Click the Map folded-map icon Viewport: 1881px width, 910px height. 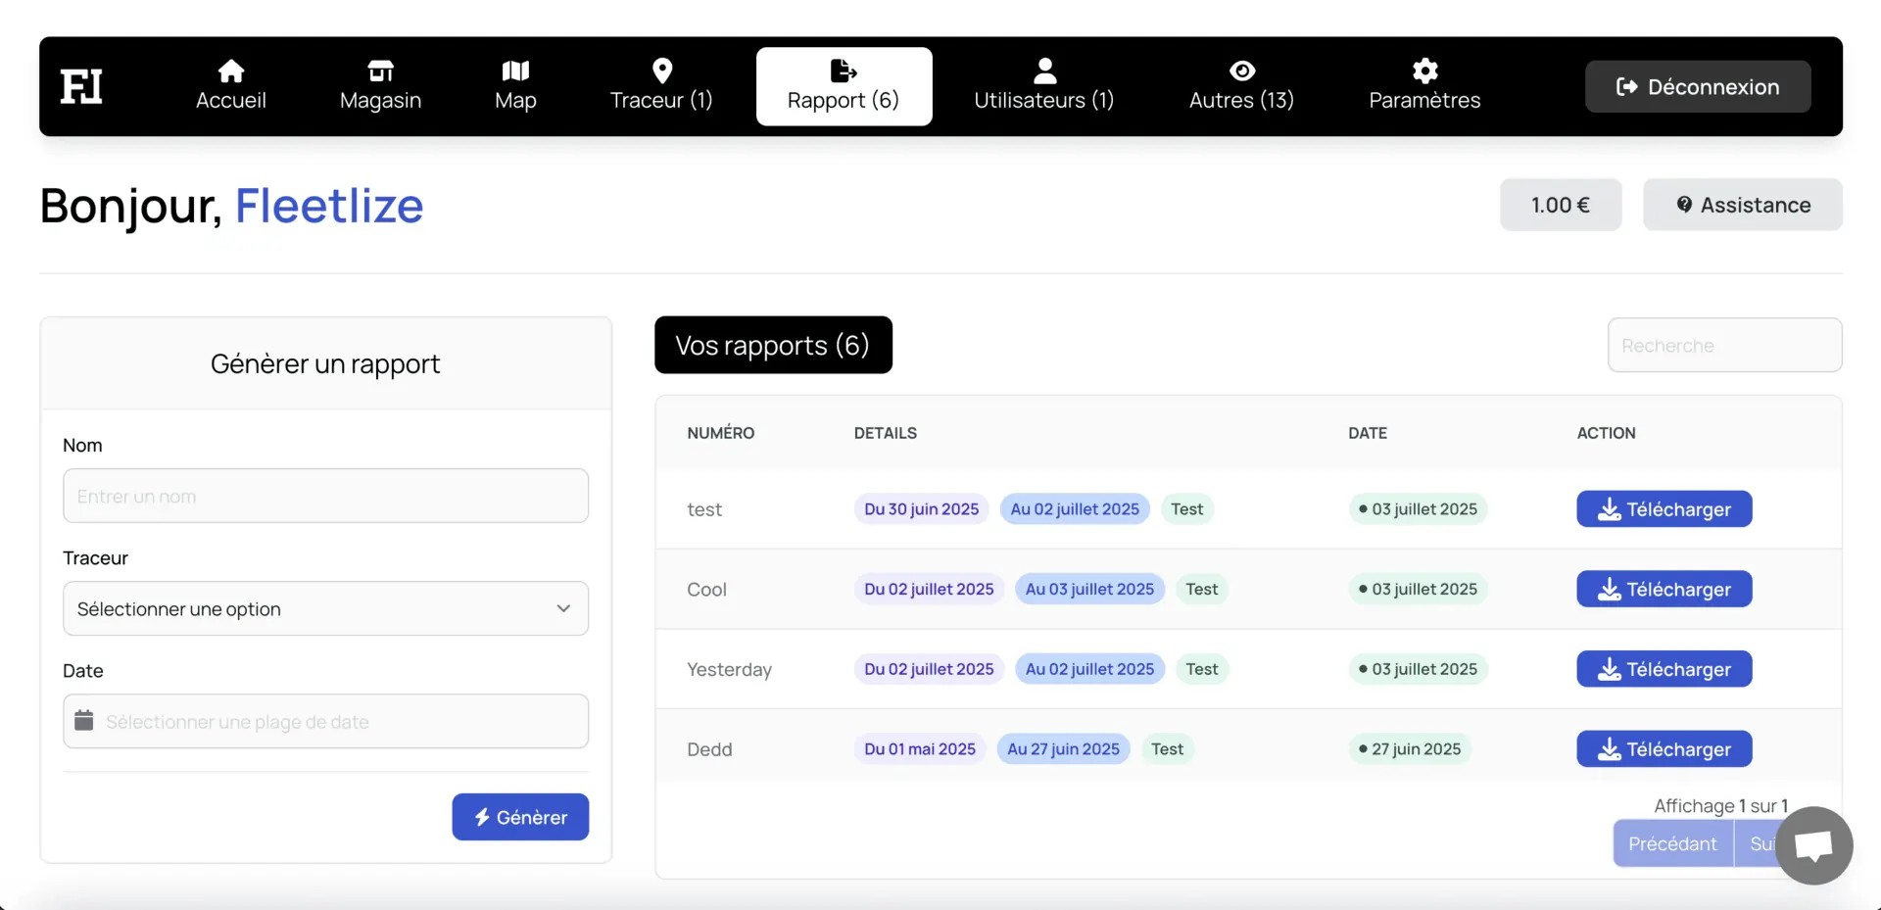pyautogui.click(x=515, y=71)
